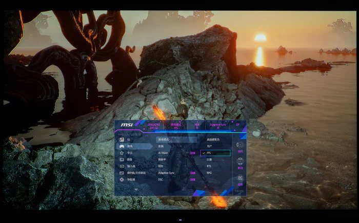Choose the 竞赛 (Racing) game mode

point(209,159)
